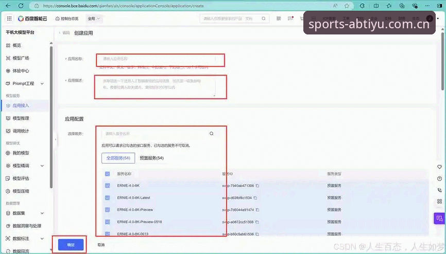Image resolution: width=446 pixels, height=254 pixels.
Task: Toggle the select-all services header checkbox
Action: [x=108, y=174]
